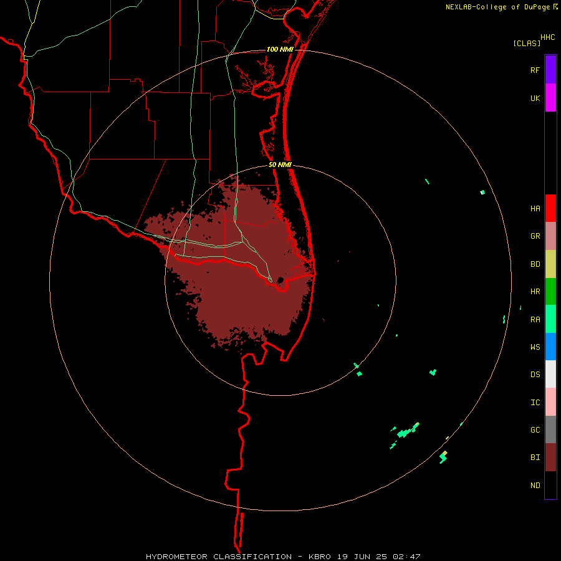Image resolution: width=561 pixels, height=561 pixels.
Task: Click the 'UK' legend label
Action: (535, 98)
